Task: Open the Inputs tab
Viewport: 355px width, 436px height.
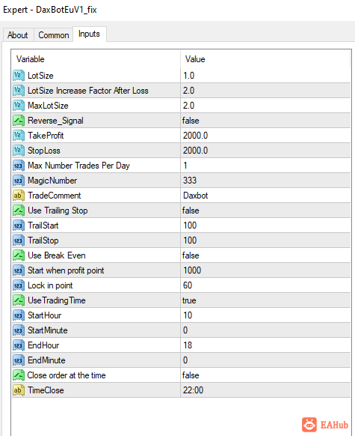Action: [89, 34]
